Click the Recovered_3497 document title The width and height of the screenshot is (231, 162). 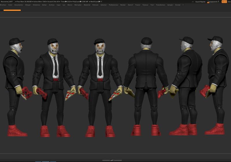pos(7,2)
